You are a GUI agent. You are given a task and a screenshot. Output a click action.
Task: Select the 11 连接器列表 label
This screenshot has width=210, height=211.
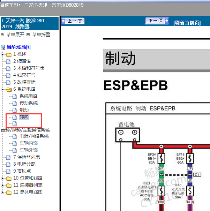[28, 185]
